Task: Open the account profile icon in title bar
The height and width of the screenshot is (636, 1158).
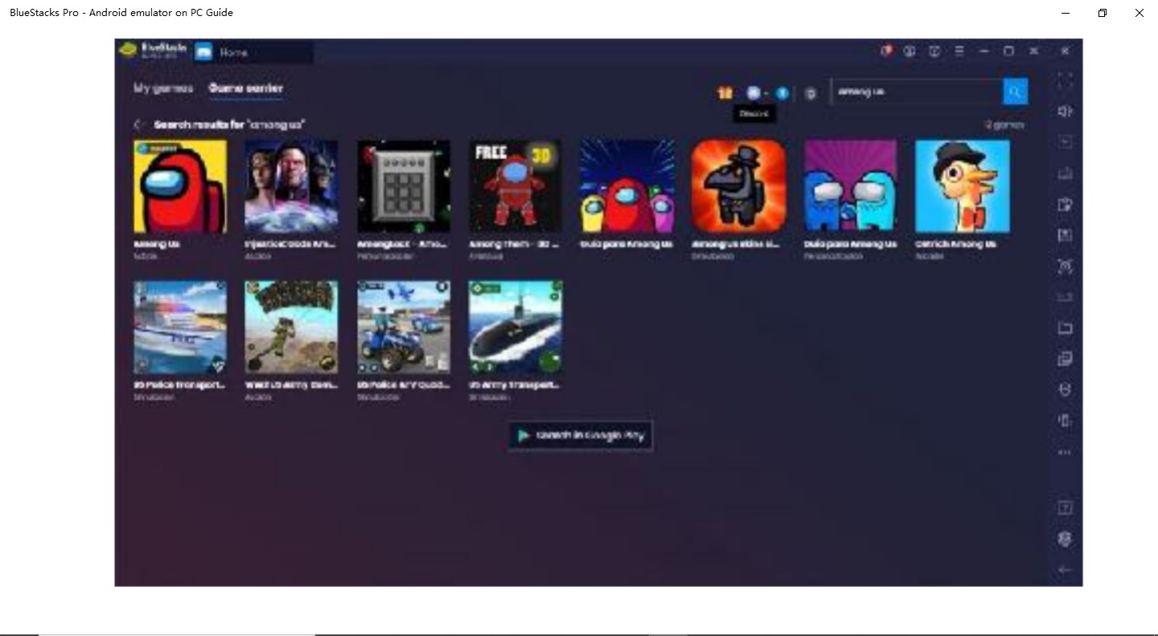Action: (910, 51)
